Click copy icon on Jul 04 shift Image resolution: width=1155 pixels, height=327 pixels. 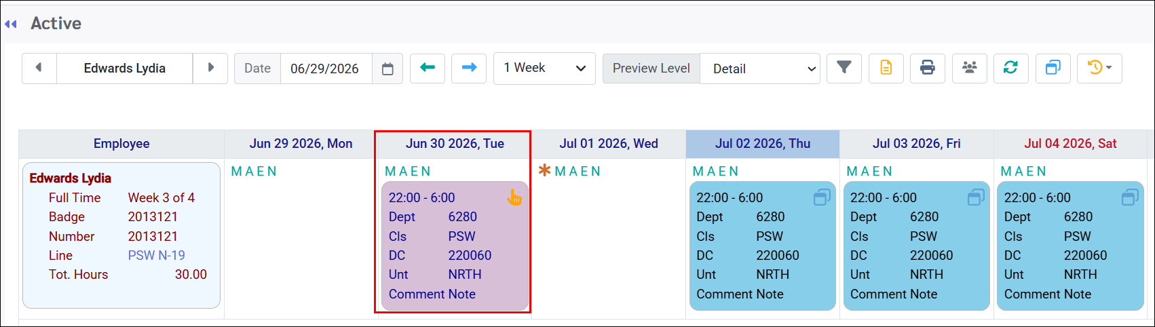1130,197
